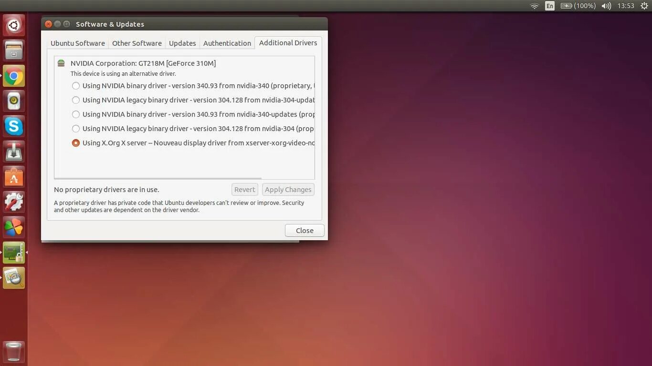Launch PlayOnLinux four-colored clover icon
652x366 pixels.
14,227
